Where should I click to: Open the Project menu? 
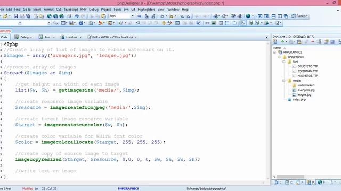pyautogui.click(x=105, y=10)
